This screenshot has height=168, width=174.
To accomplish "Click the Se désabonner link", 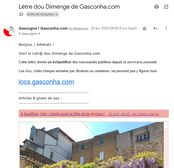I will coord(79,28).
